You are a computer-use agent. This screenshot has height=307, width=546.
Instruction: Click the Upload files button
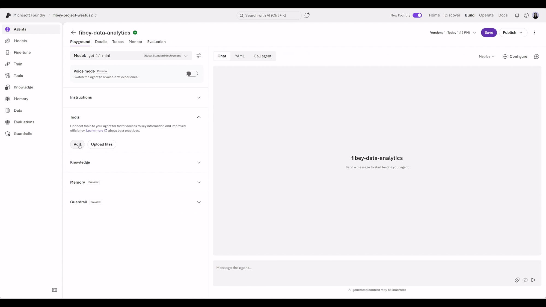pyautogui.click(x=102, y=144)
